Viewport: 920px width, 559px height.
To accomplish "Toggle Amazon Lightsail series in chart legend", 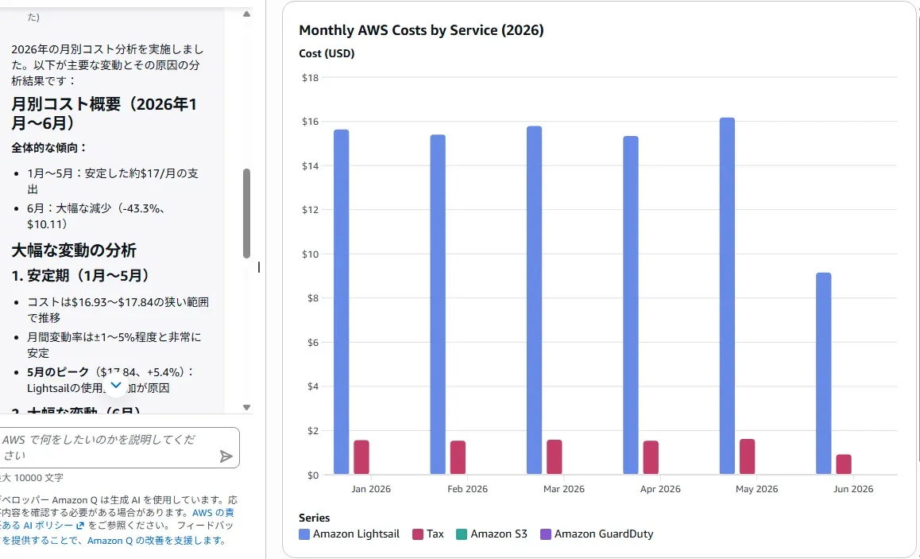I will coord(349,534).
